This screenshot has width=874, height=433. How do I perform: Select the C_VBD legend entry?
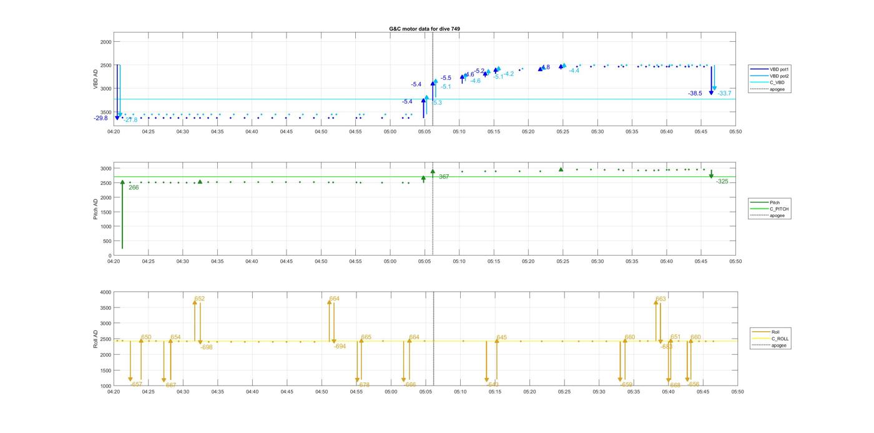768,82
